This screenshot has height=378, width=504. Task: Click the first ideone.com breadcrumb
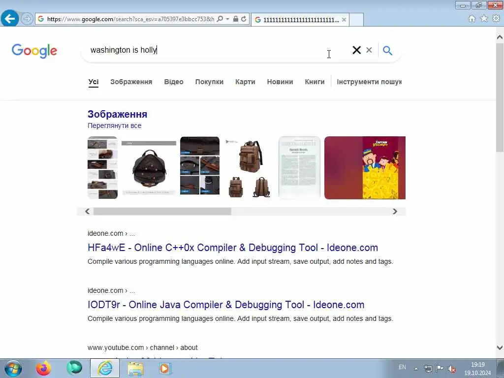pyautogui.click(x=111, y=233)
